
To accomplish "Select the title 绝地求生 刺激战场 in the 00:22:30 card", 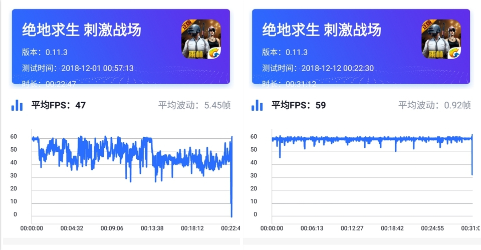I will click(322, 30).
